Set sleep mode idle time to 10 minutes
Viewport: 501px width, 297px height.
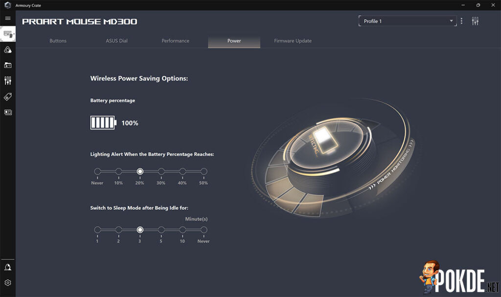pyautogui.click(x=182, y=230)
